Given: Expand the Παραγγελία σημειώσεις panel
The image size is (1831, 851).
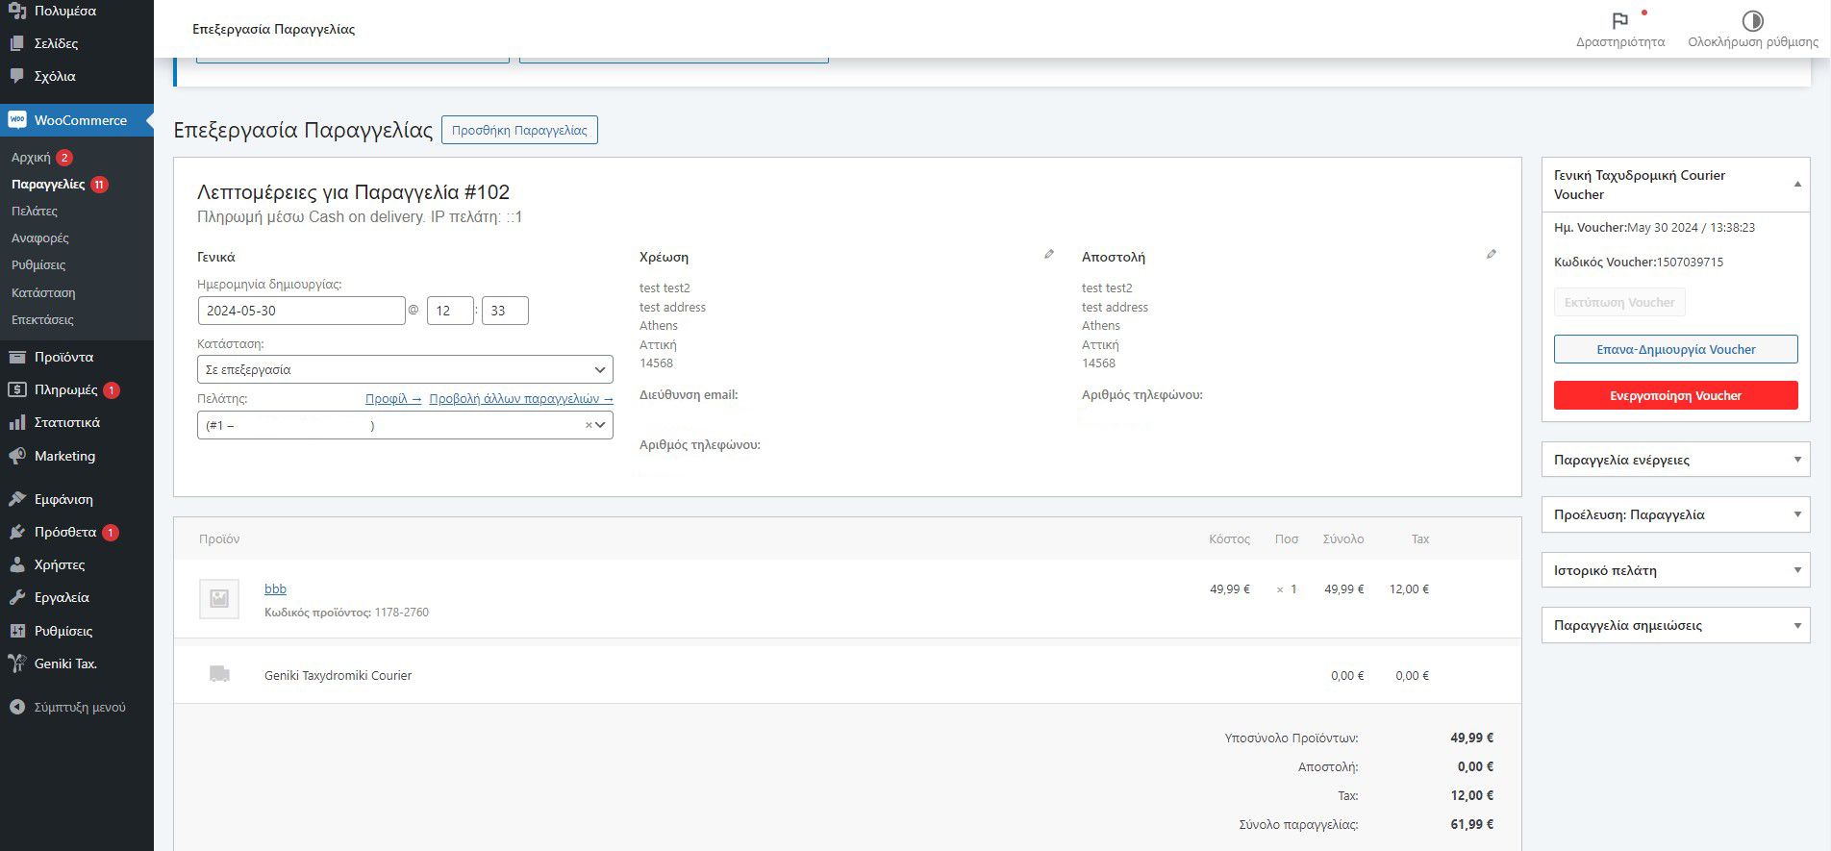Looking at the screenshot, I should [1797, 625].
